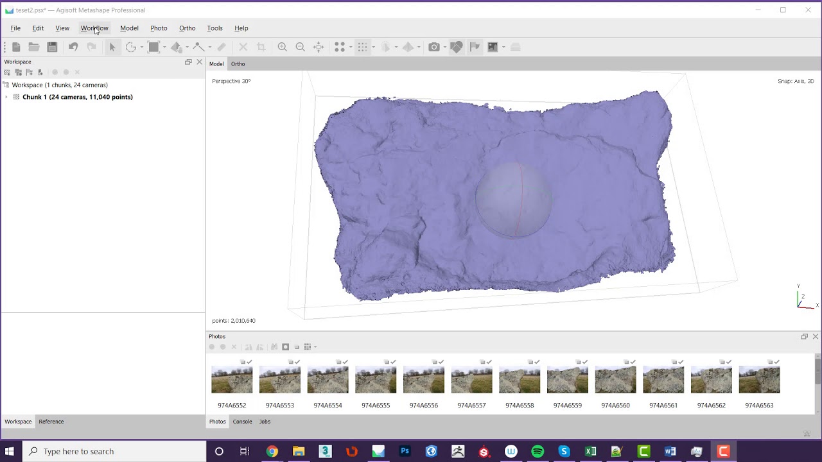Select photo thumbnail 974A6563
This screenshot has width=822, height=462.
coord(759,380)
